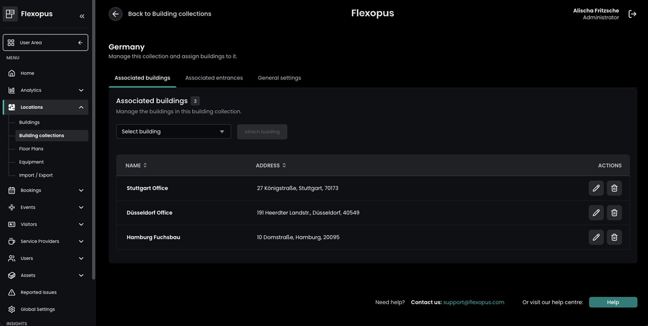Open the General settings tab
The width and height of the screenshot is (648, 326).
coord(279,78)
